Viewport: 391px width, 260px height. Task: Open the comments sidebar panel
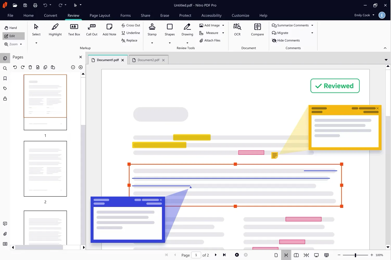pos(5,224)
